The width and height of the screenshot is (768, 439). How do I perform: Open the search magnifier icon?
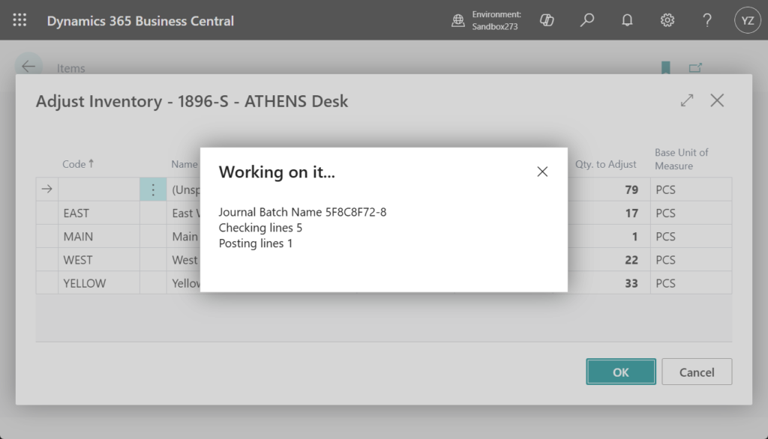587,20
